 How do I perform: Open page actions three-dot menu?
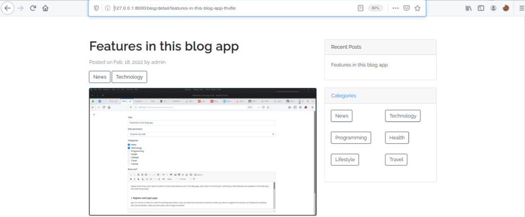tap(395, 8)
